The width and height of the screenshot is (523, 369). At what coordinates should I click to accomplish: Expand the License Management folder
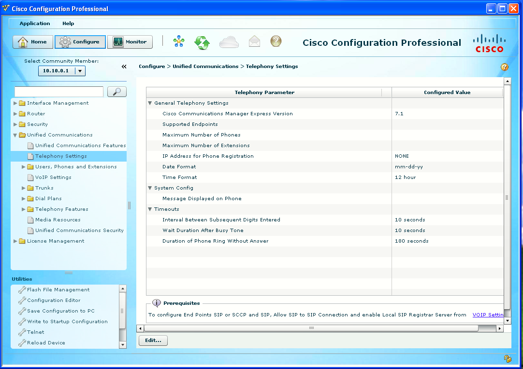[x=15, y=241]
